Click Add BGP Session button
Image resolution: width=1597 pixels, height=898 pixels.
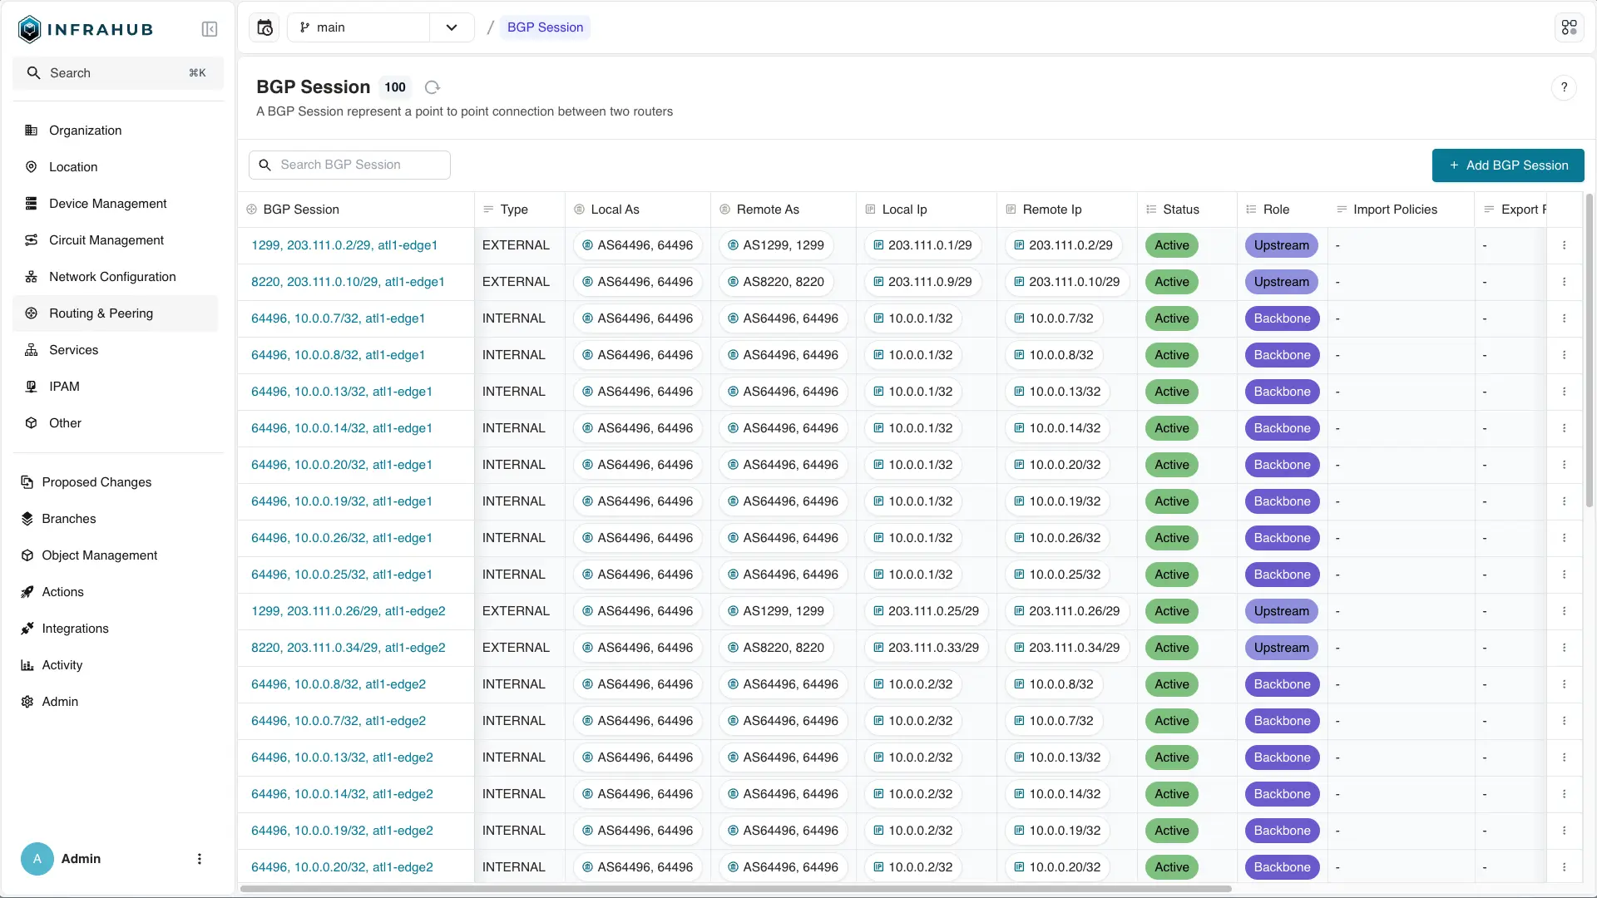tap(1507, 165)
